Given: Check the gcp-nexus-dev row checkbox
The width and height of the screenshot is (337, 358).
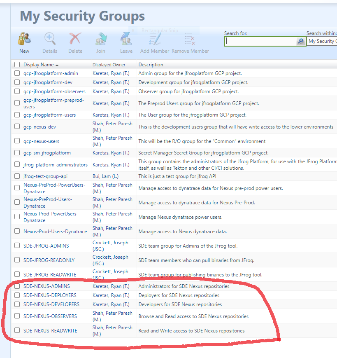Looking at the screenshot, I should pyautogui.click(x=17, y=126).
